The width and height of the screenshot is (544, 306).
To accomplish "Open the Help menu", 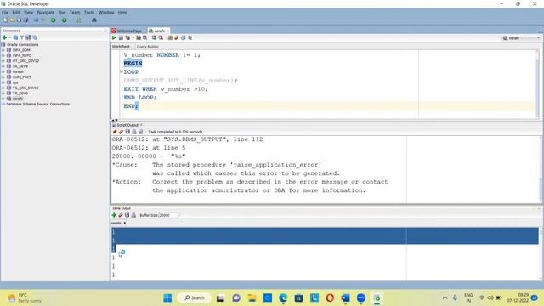I will 122,13.
